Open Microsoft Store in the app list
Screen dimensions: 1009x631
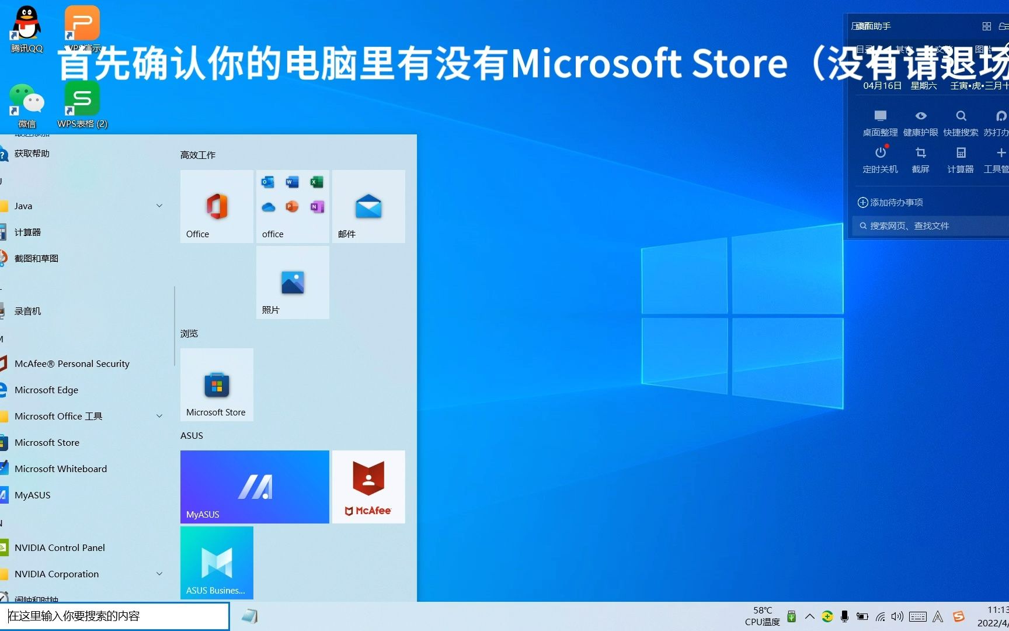pos(85,442)
